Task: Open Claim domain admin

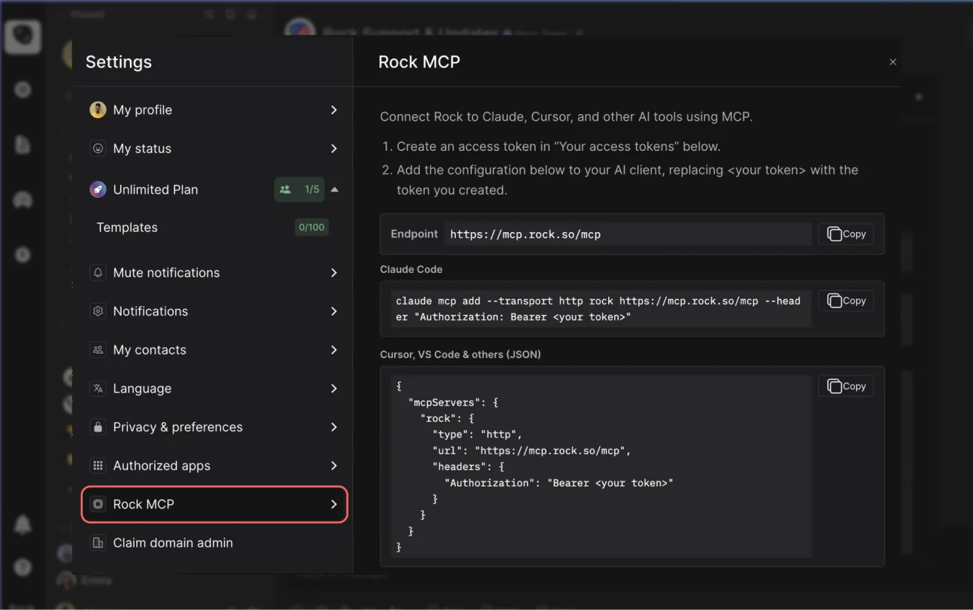Action: 214,543
